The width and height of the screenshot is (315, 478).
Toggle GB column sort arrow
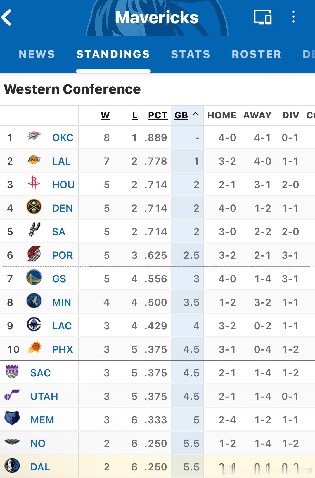pyautogui.click(x=196, y=114)
